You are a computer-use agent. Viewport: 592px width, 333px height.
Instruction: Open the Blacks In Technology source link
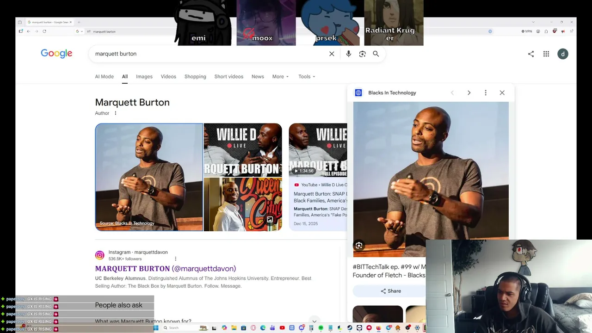pyautogui.click(x=392, y=93)
